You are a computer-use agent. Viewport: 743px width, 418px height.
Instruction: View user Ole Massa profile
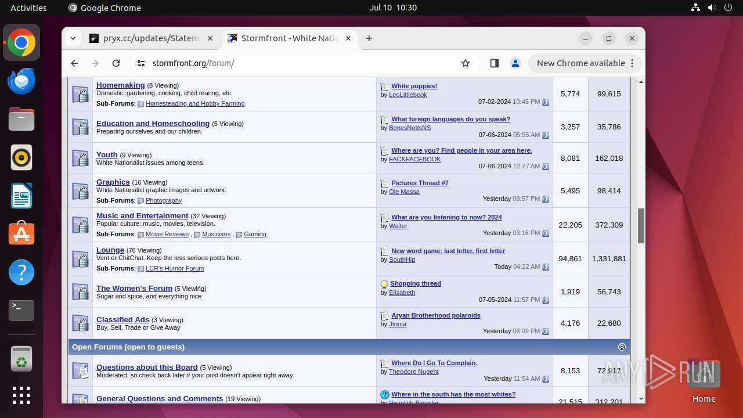[x=404, y=192]
